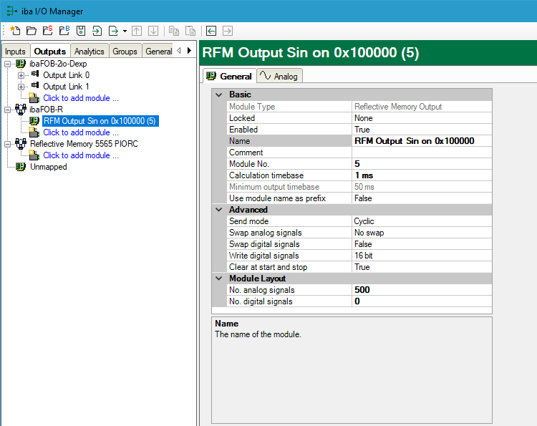Open the Analog tab
The height and width of the screenshot is (426, 537).
(x=280, y=76)
